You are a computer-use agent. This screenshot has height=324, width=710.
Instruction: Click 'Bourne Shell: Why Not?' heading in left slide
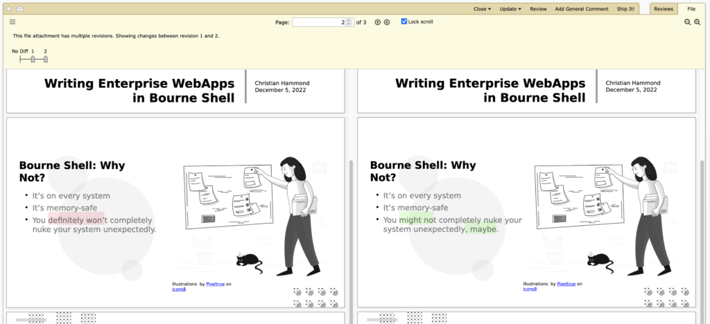[72, 172]
